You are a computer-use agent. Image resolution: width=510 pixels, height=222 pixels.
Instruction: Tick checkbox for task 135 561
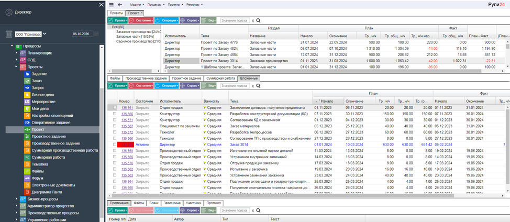pos(115,107)
